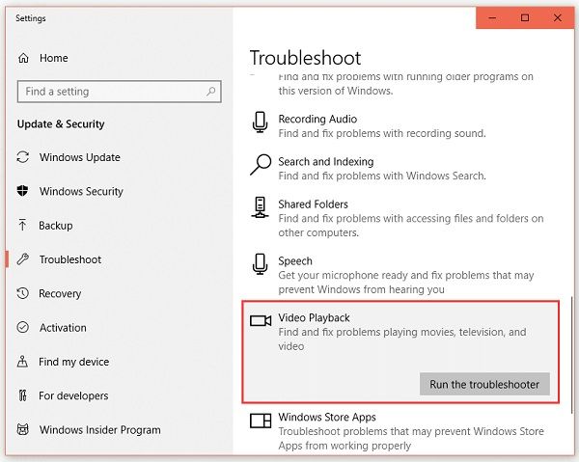Click the Recovery clock icon

pyautogui.click(x=23, y=293)
